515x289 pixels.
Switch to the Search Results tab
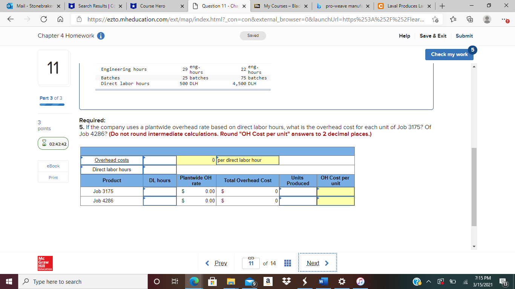95,6
